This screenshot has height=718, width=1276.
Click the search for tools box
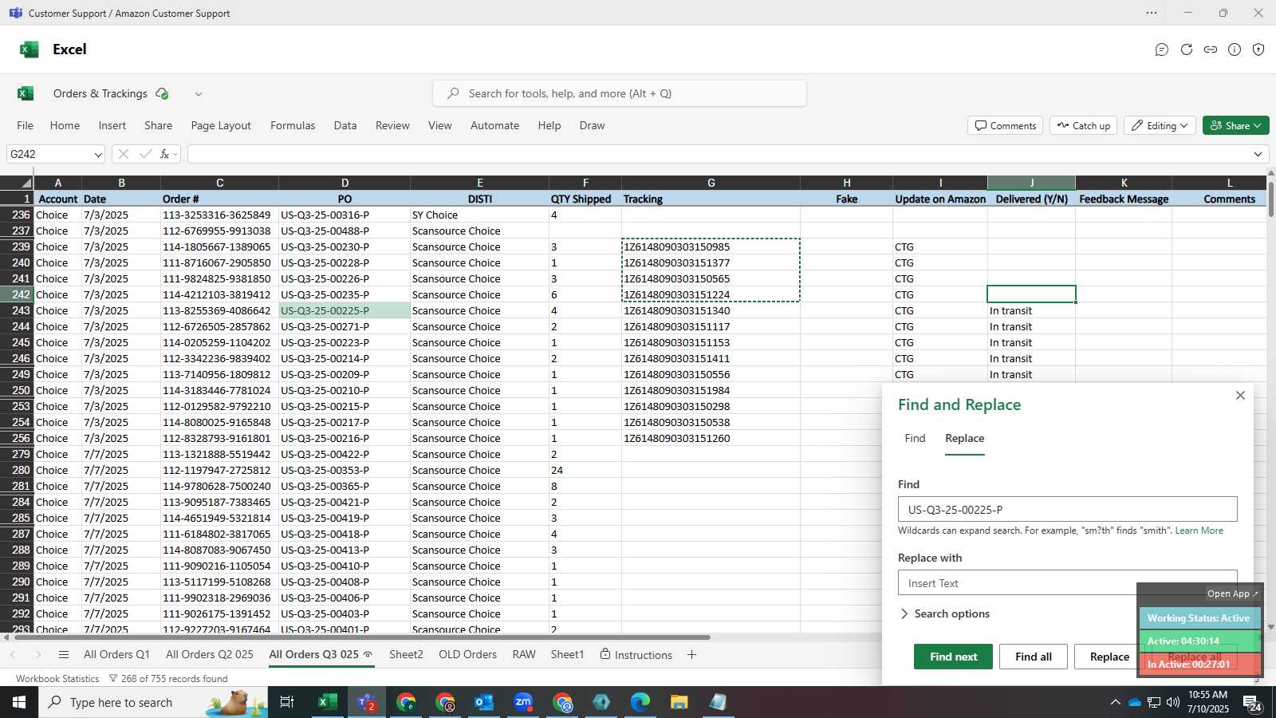tap(620, 93)
